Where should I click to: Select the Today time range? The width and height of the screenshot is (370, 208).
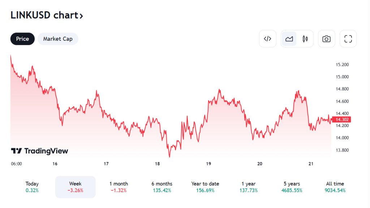click(x=32, y=187)
